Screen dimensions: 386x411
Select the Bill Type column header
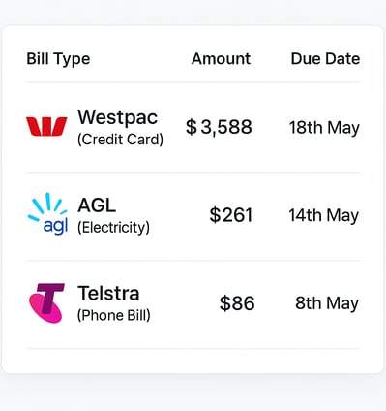click(58, 59)
